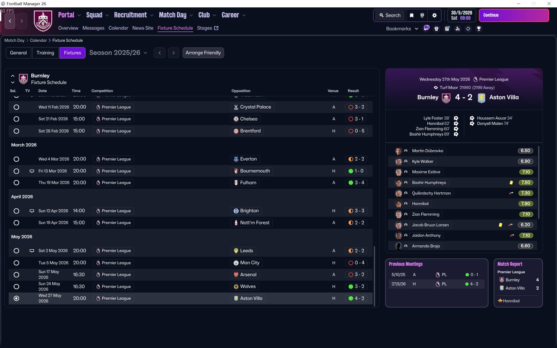Viewport: 557px width, 348px height.
Task: Go to the previous season arrow
Action: click(160, 53)
